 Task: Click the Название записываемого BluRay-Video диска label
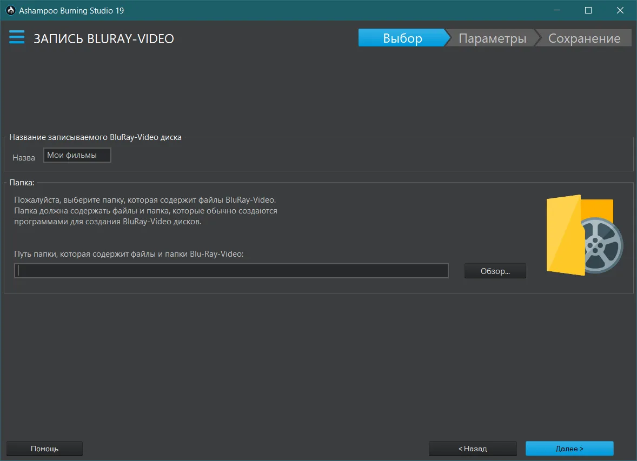96,137
